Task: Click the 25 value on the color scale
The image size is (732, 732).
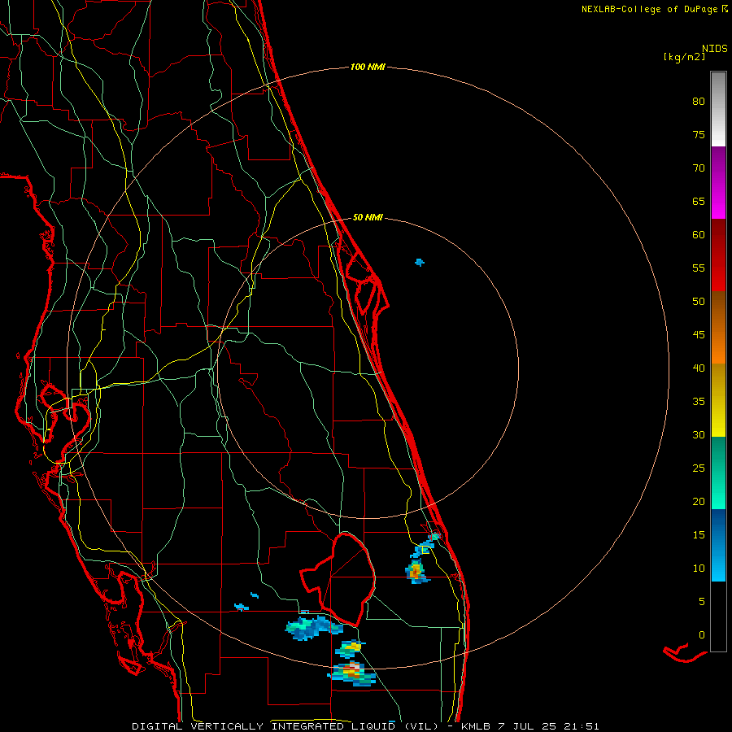Action: pos(699,468)
